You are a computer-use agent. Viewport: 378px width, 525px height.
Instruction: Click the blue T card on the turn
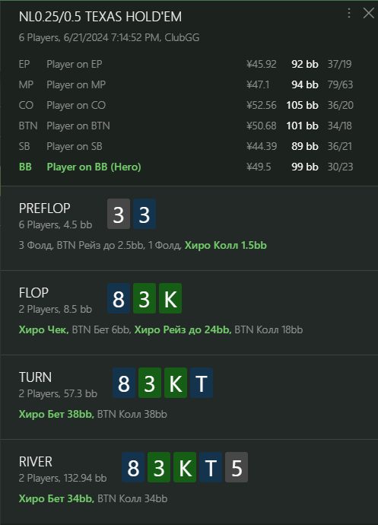click(202, 383)
